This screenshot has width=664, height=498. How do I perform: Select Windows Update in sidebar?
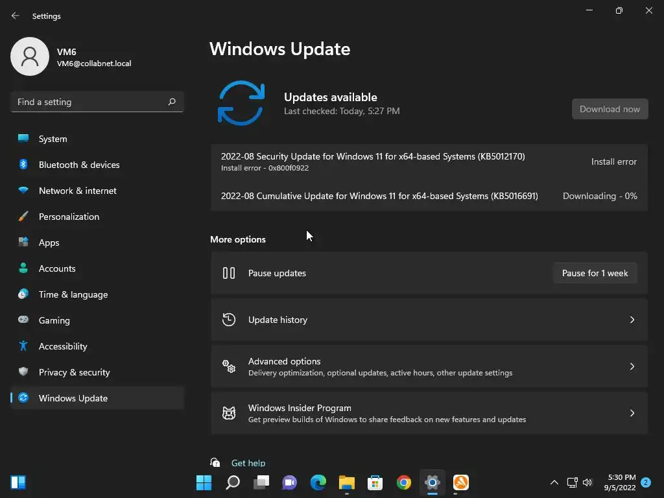click(x=97, y=398)
